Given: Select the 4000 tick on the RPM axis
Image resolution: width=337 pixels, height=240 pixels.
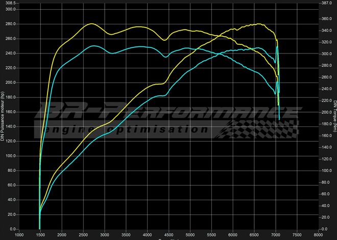Looking at the screenshot, I should click(147, 235).
